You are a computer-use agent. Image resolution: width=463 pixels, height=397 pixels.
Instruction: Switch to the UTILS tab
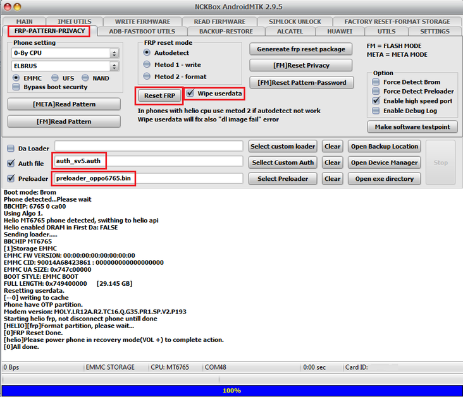coord(386,31)
